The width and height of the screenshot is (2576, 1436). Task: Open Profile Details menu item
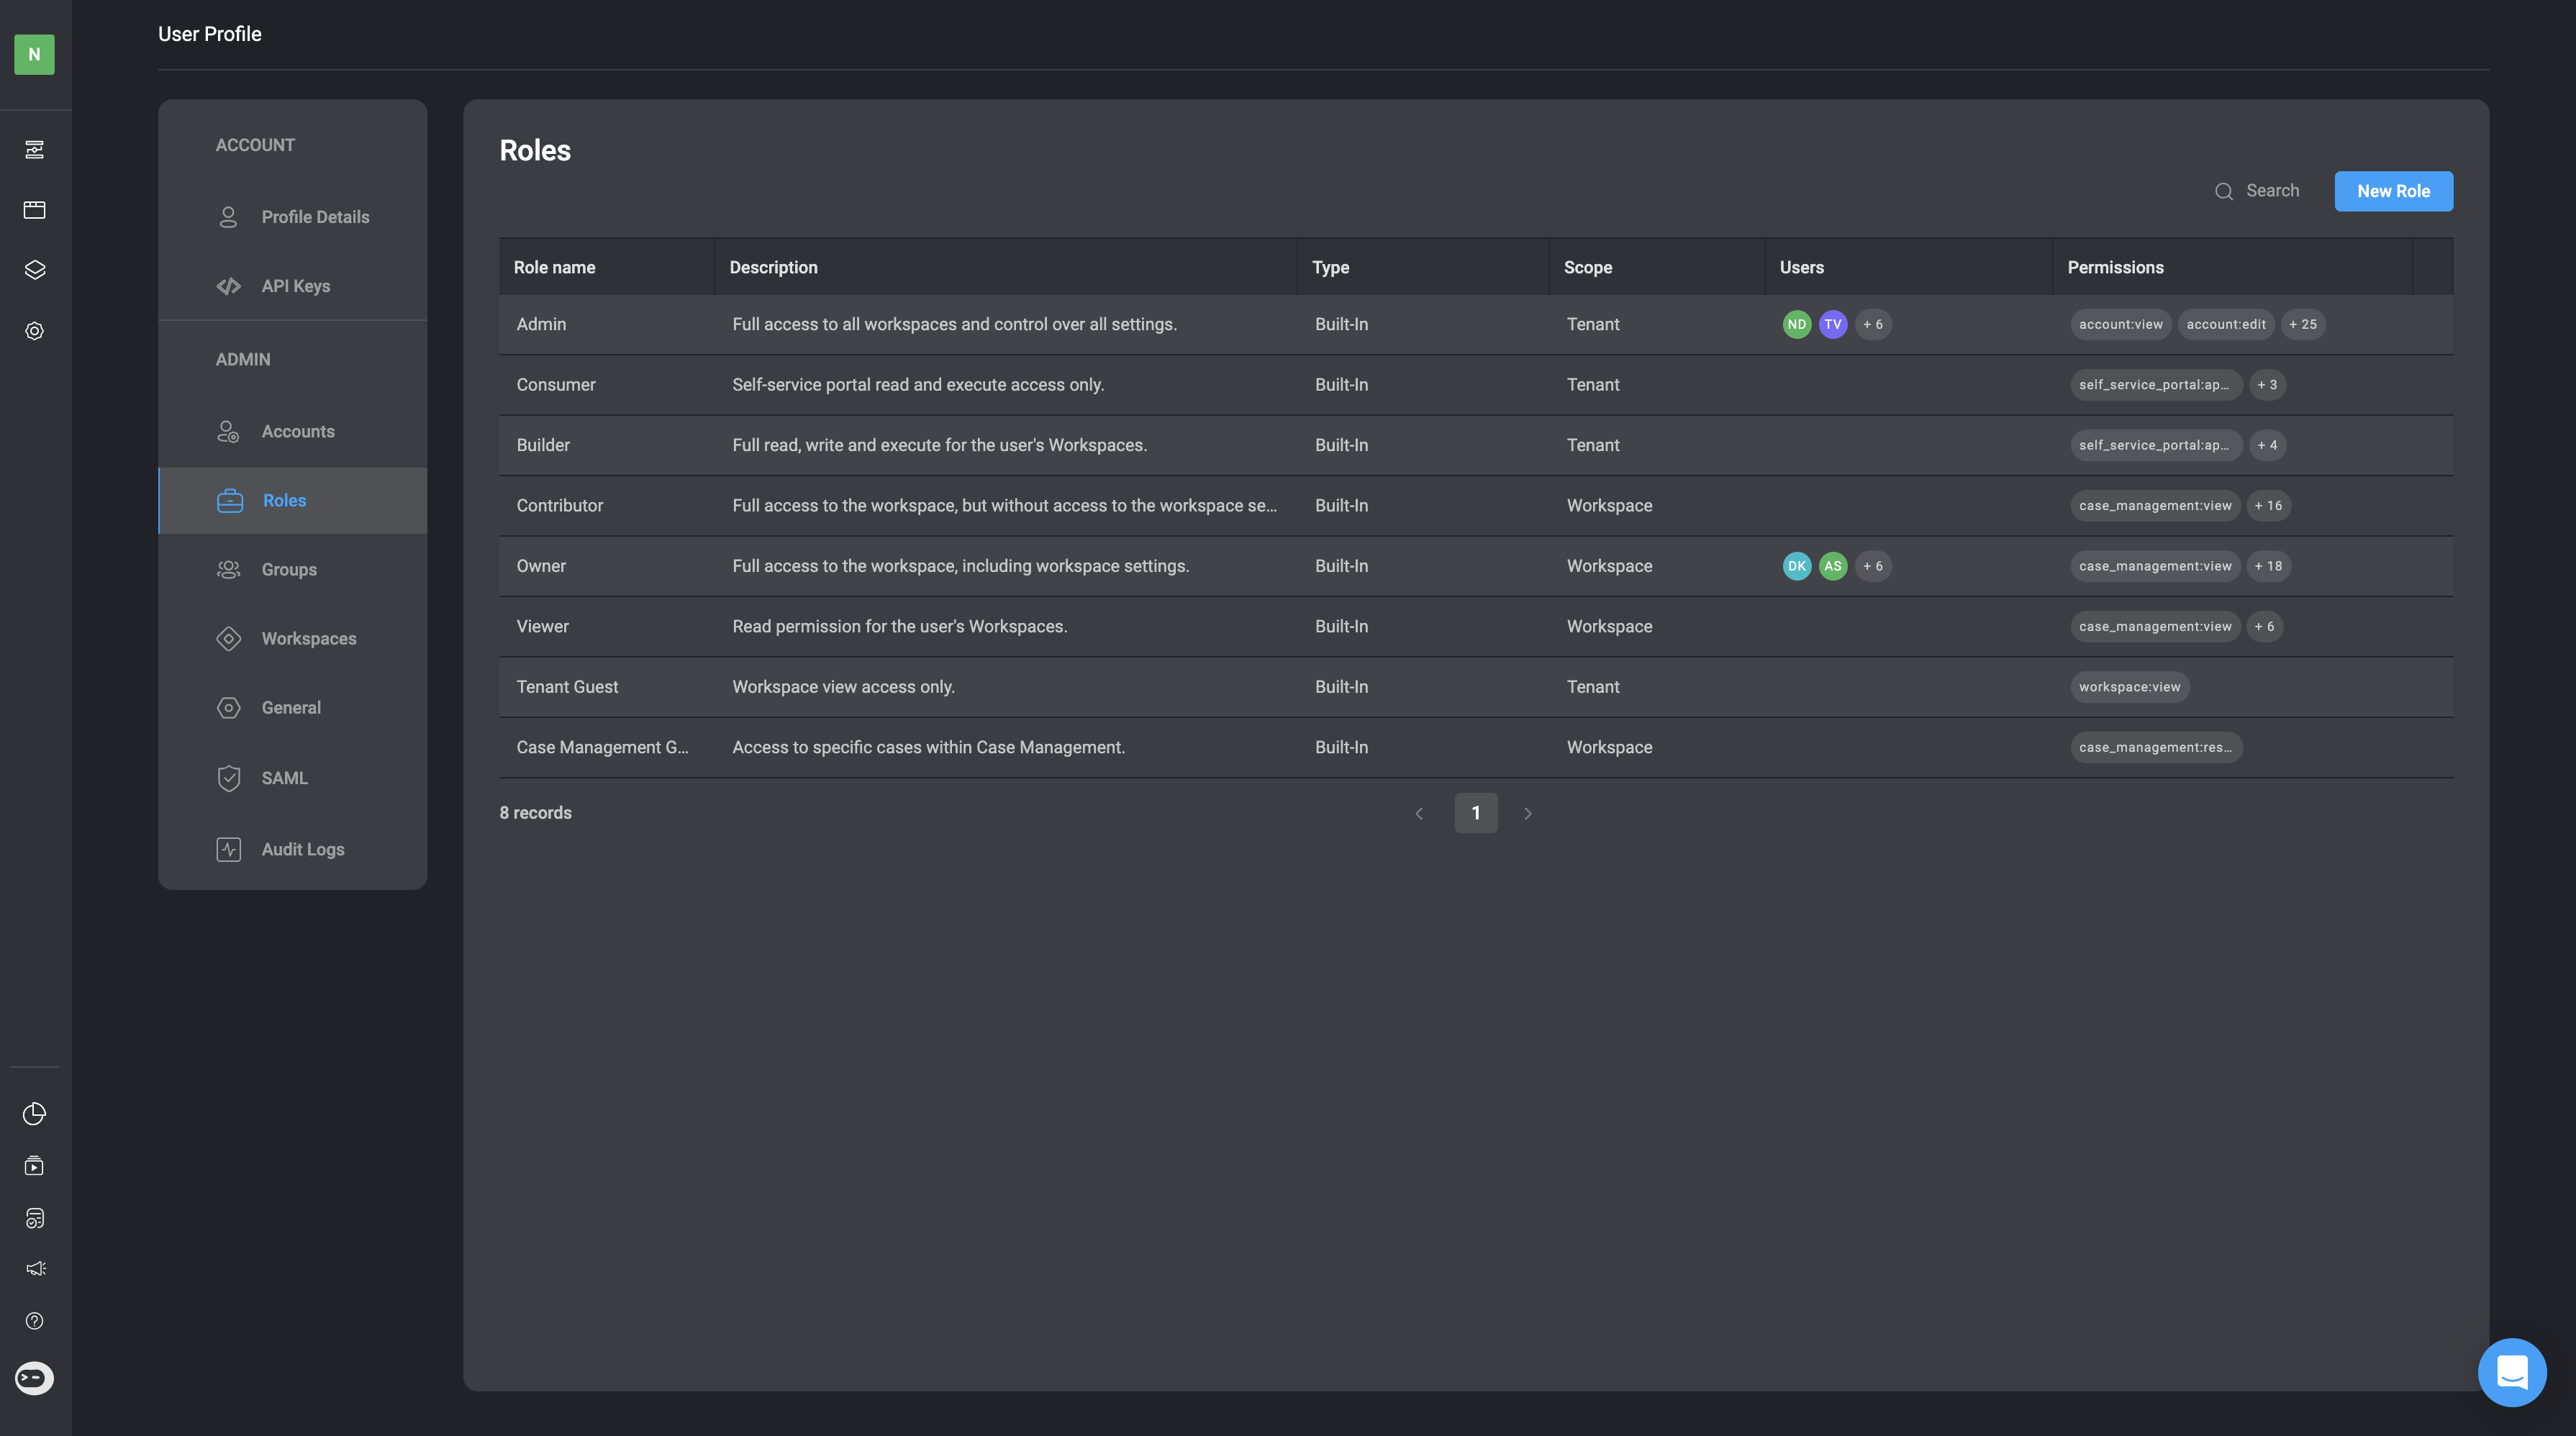pos(292,217)
